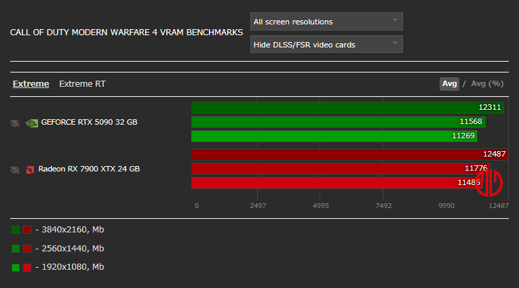Click the red 2560x1440 legend swatch

pyautogui.click(x=27, y=249)
